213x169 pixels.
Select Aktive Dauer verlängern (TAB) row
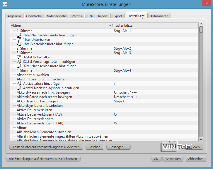(104, 123)
